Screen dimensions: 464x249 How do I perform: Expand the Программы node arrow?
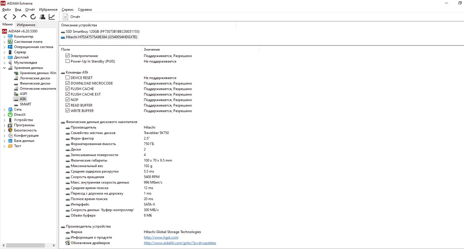[x=4, y=125]
